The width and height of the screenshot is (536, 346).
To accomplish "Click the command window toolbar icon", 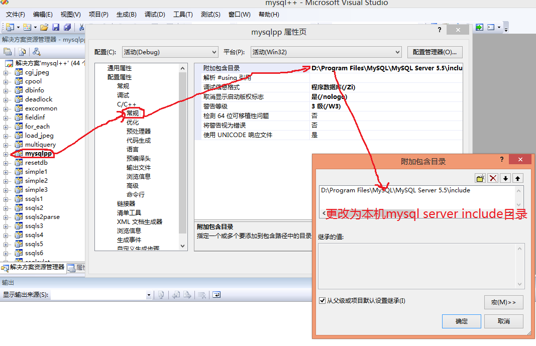I will click(491, 27).
